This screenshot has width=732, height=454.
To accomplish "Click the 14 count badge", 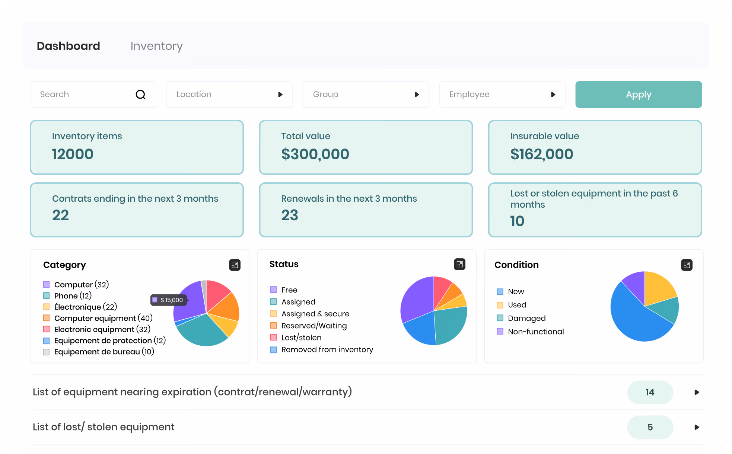I will pos(650,392).
